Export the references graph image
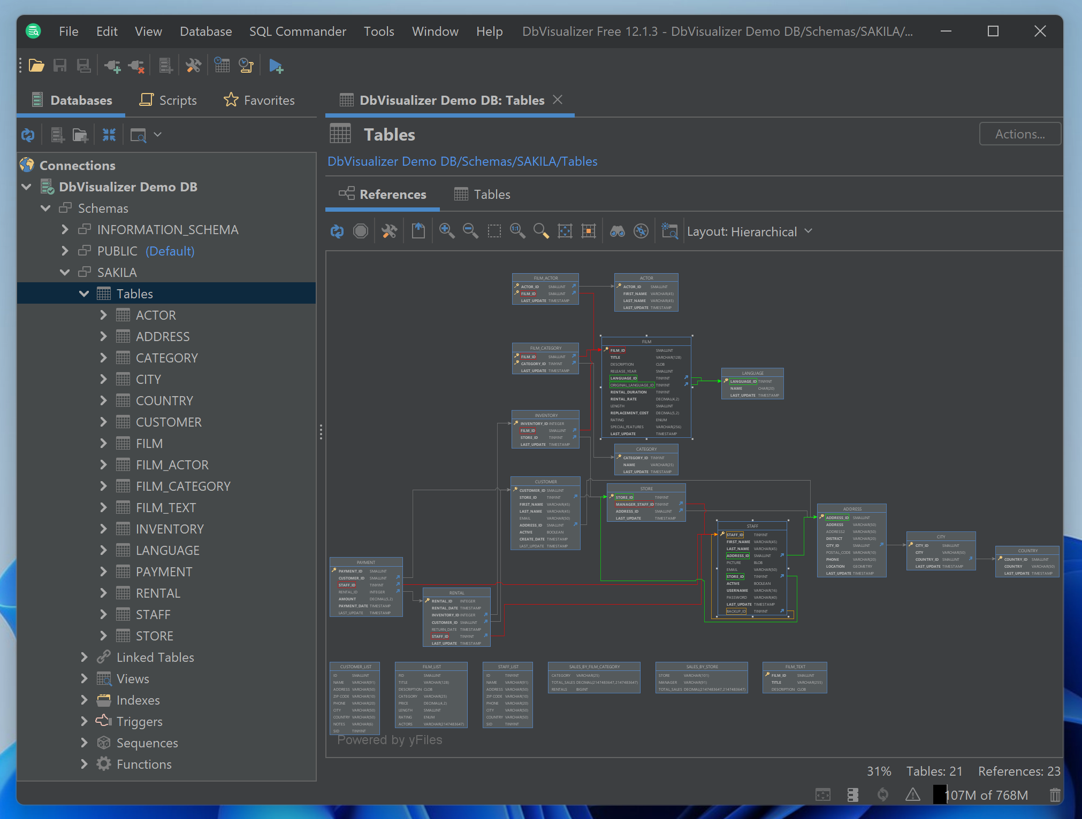 tap(418, 231)
